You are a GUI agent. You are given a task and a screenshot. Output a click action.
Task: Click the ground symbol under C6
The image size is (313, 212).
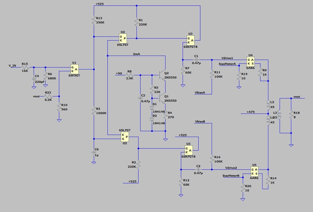click(94, 163)
